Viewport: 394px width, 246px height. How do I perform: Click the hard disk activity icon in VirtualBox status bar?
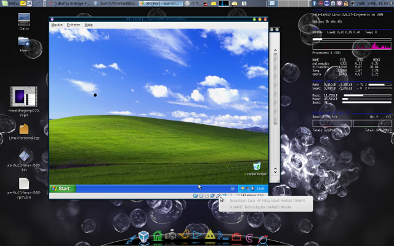click(195, 196)
